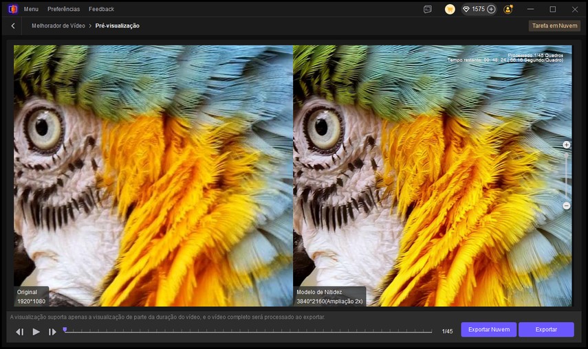588x349 pixels.
Task: Close the application window
Action: tap(574, 9)
